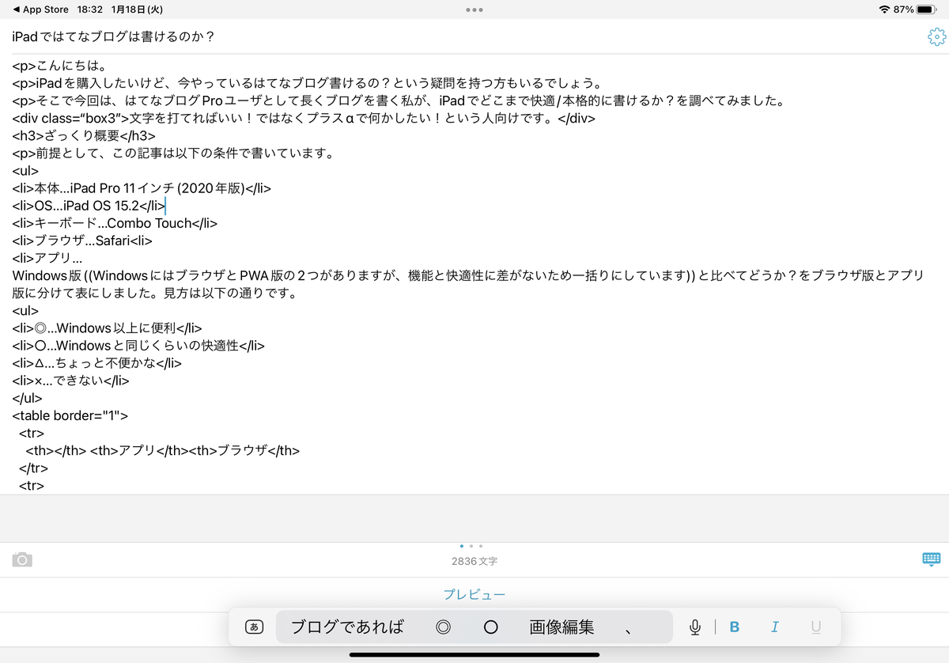Toggle italic formatting I

pyautogui.click(x=775, y=627)
